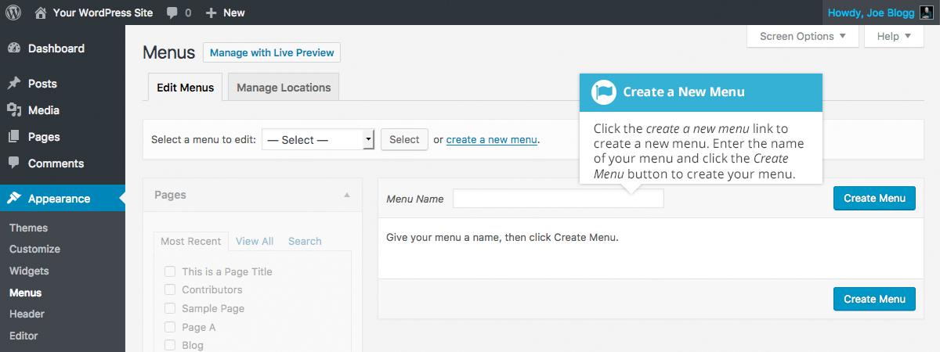Click the Contributors page label
Image resolution: width=940 pixels, height=352 pixels.
[212, 289]
